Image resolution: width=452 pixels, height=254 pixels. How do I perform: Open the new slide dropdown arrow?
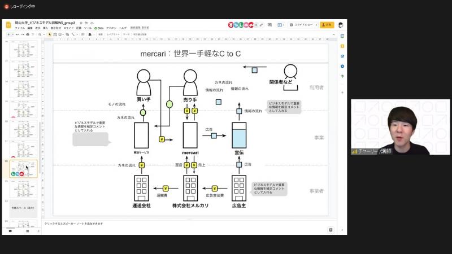pyautogui.click(x=12, y=34)
